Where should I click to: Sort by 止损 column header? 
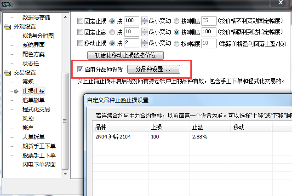pos(169,127)
